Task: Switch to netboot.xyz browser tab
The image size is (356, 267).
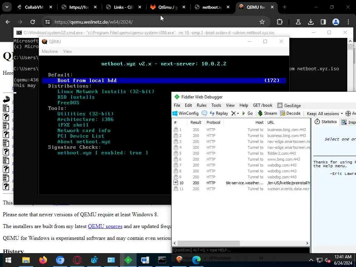Action: (212, 7)
